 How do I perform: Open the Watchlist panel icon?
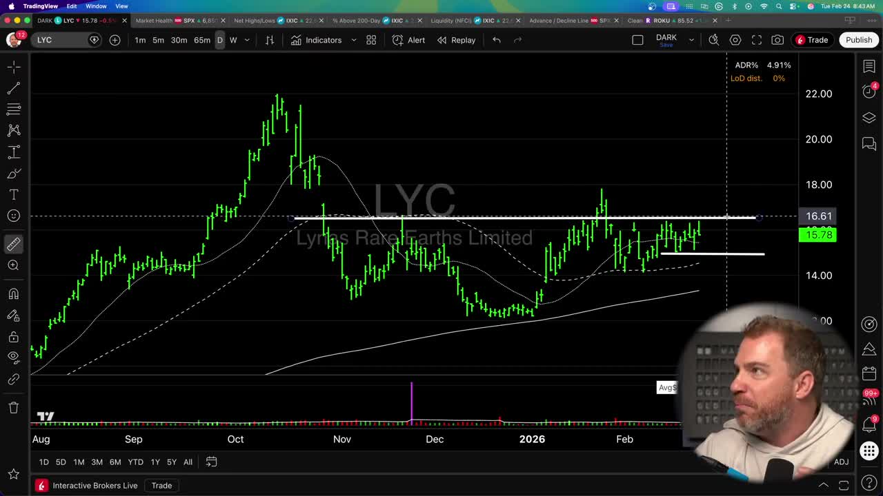click(x=869, y=66)
